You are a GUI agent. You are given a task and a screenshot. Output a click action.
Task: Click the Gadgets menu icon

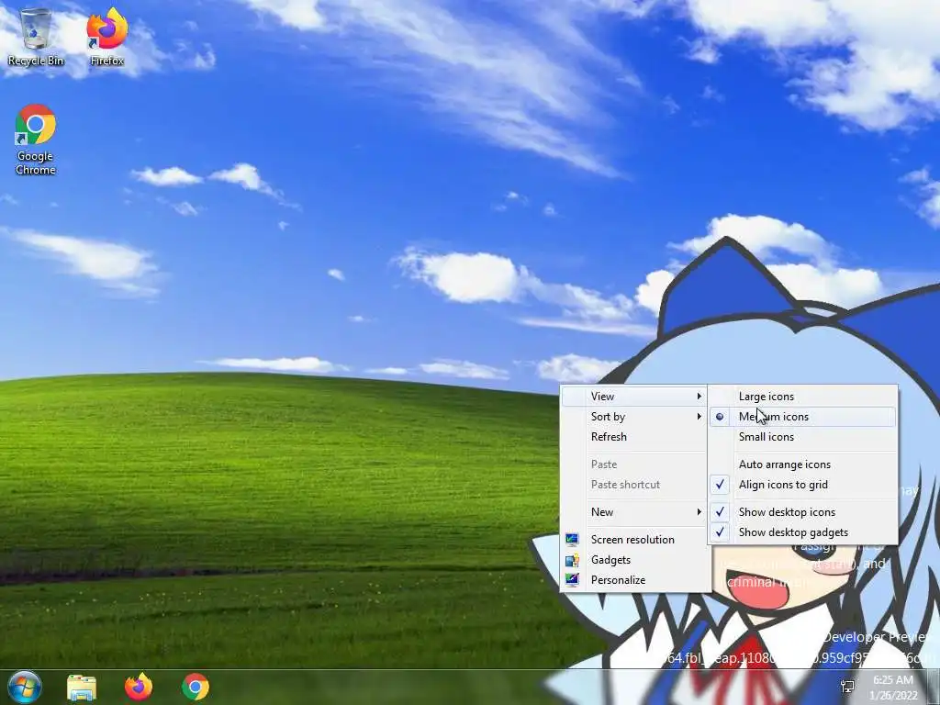[x=572, y=560]
